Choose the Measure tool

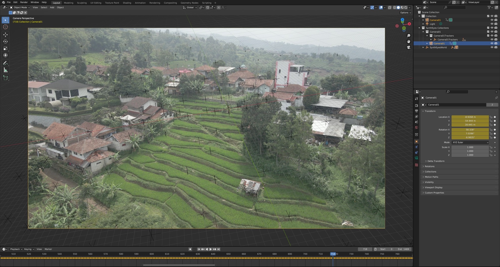click(x=5, y=70)
